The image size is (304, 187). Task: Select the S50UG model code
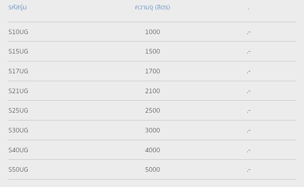18,170
